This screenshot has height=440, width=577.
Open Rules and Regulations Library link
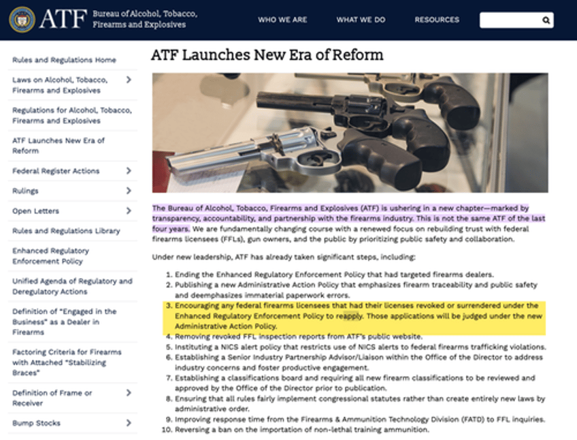click(66, 231)
